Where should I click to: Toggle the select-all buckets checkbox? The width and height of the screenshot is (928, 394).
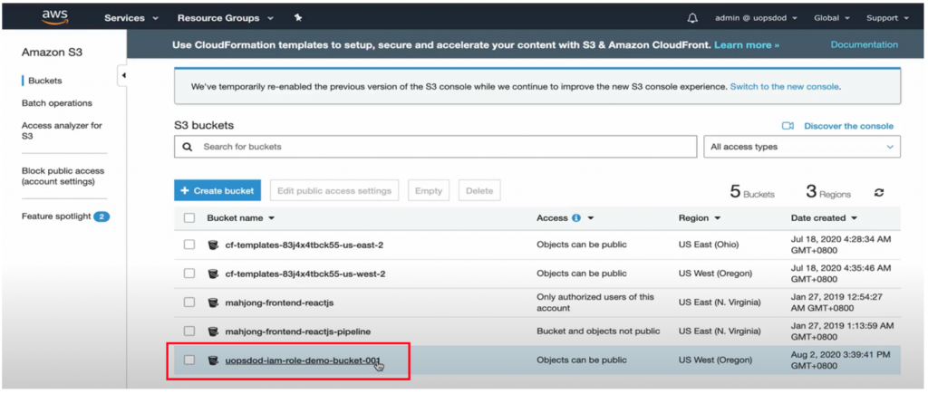pyautogui.click(x=189, y=217)
